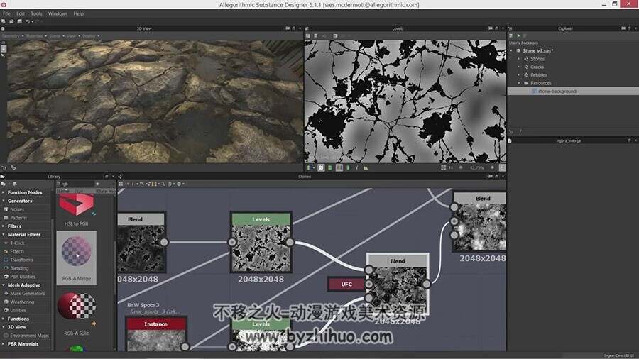Open the Edit menu
The width and height of the screenshot is (639, 359).
coord(21,13)
